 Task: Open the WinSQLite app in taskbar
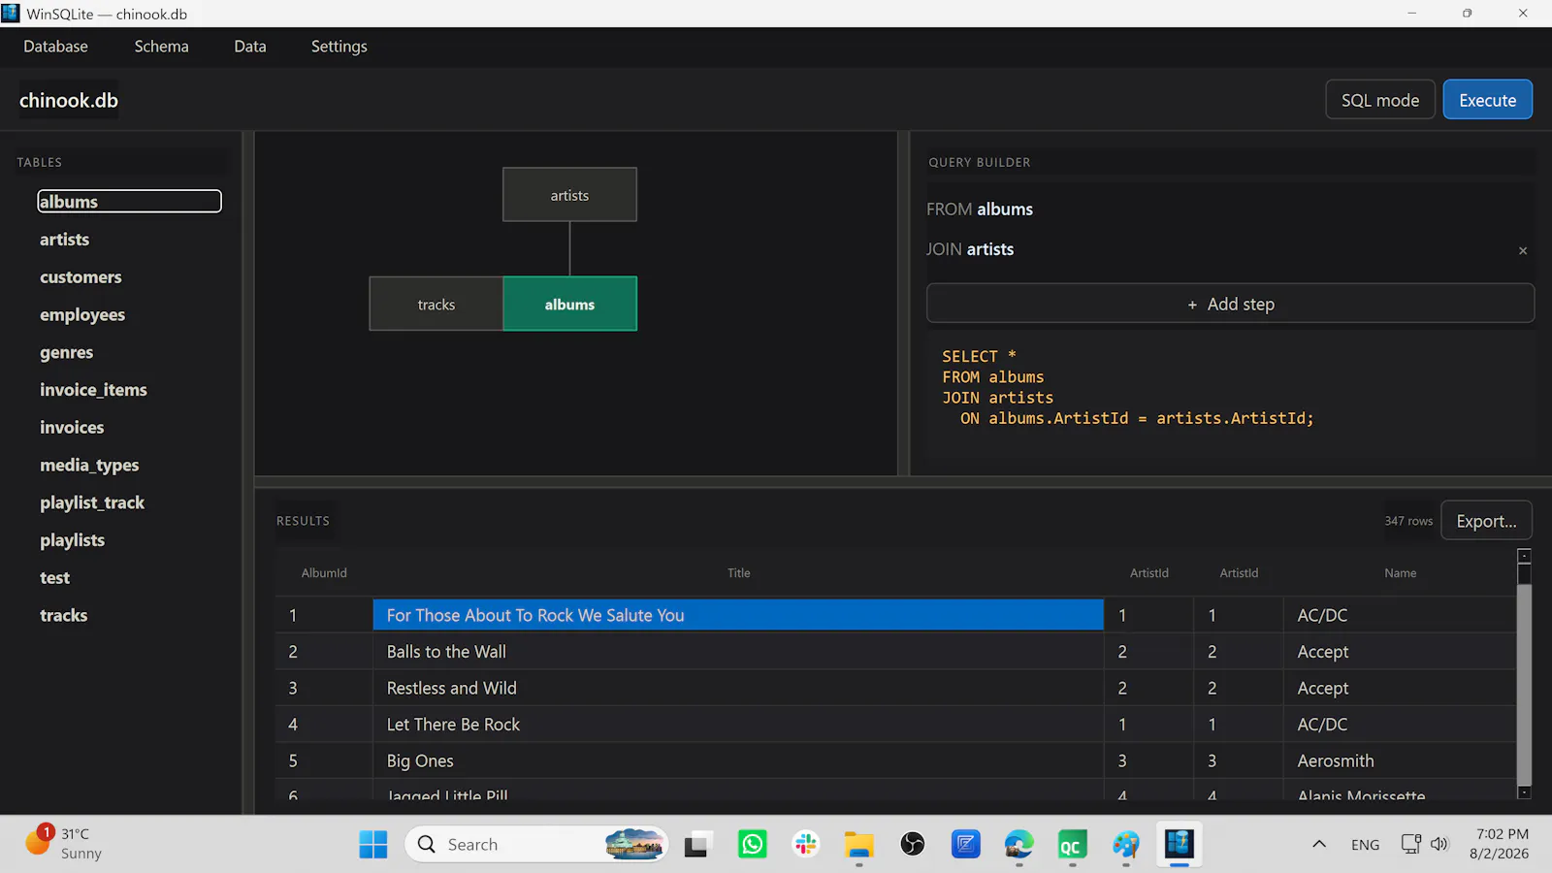pos(1179,844)
